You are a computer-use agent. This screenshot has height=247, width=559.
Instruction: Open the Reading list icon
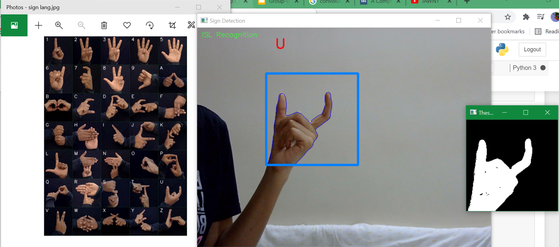tap(538, 32)
